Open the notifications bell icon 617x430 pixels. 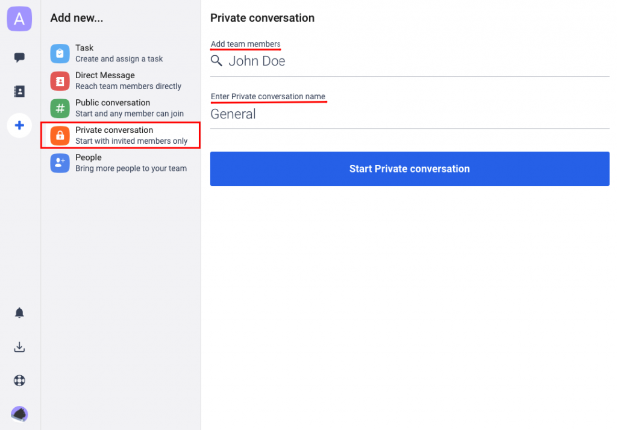coord(19,313)
